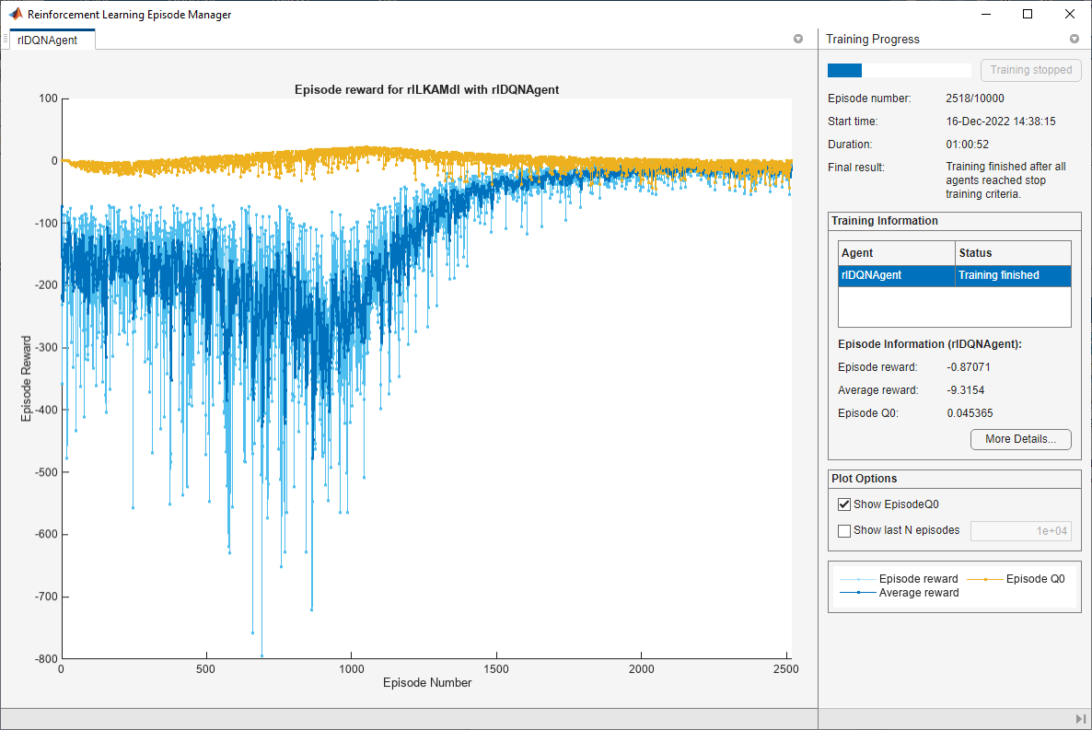The image size is (1092, 730).
Task: Enable the Show last N episodes checkbox
Action: 844,530
